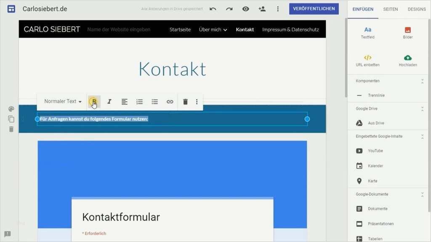The height and width of the screenshot is (242, 431).
Task: Delete the section via left trash icon
Action: click(x=11, y=129)
